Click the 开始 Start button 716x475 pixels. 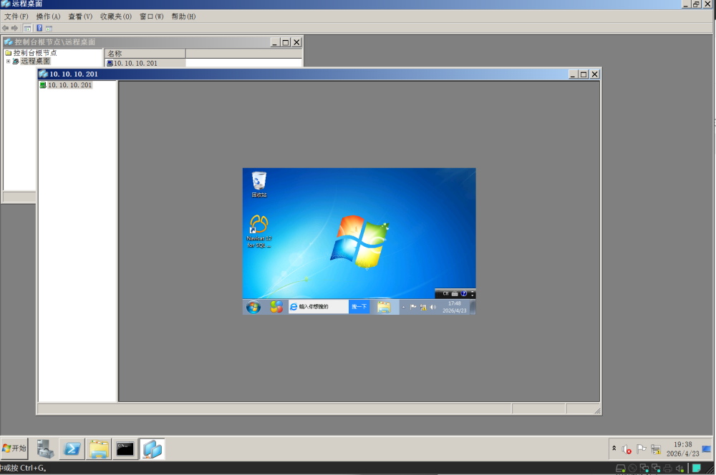pos(14,449)
